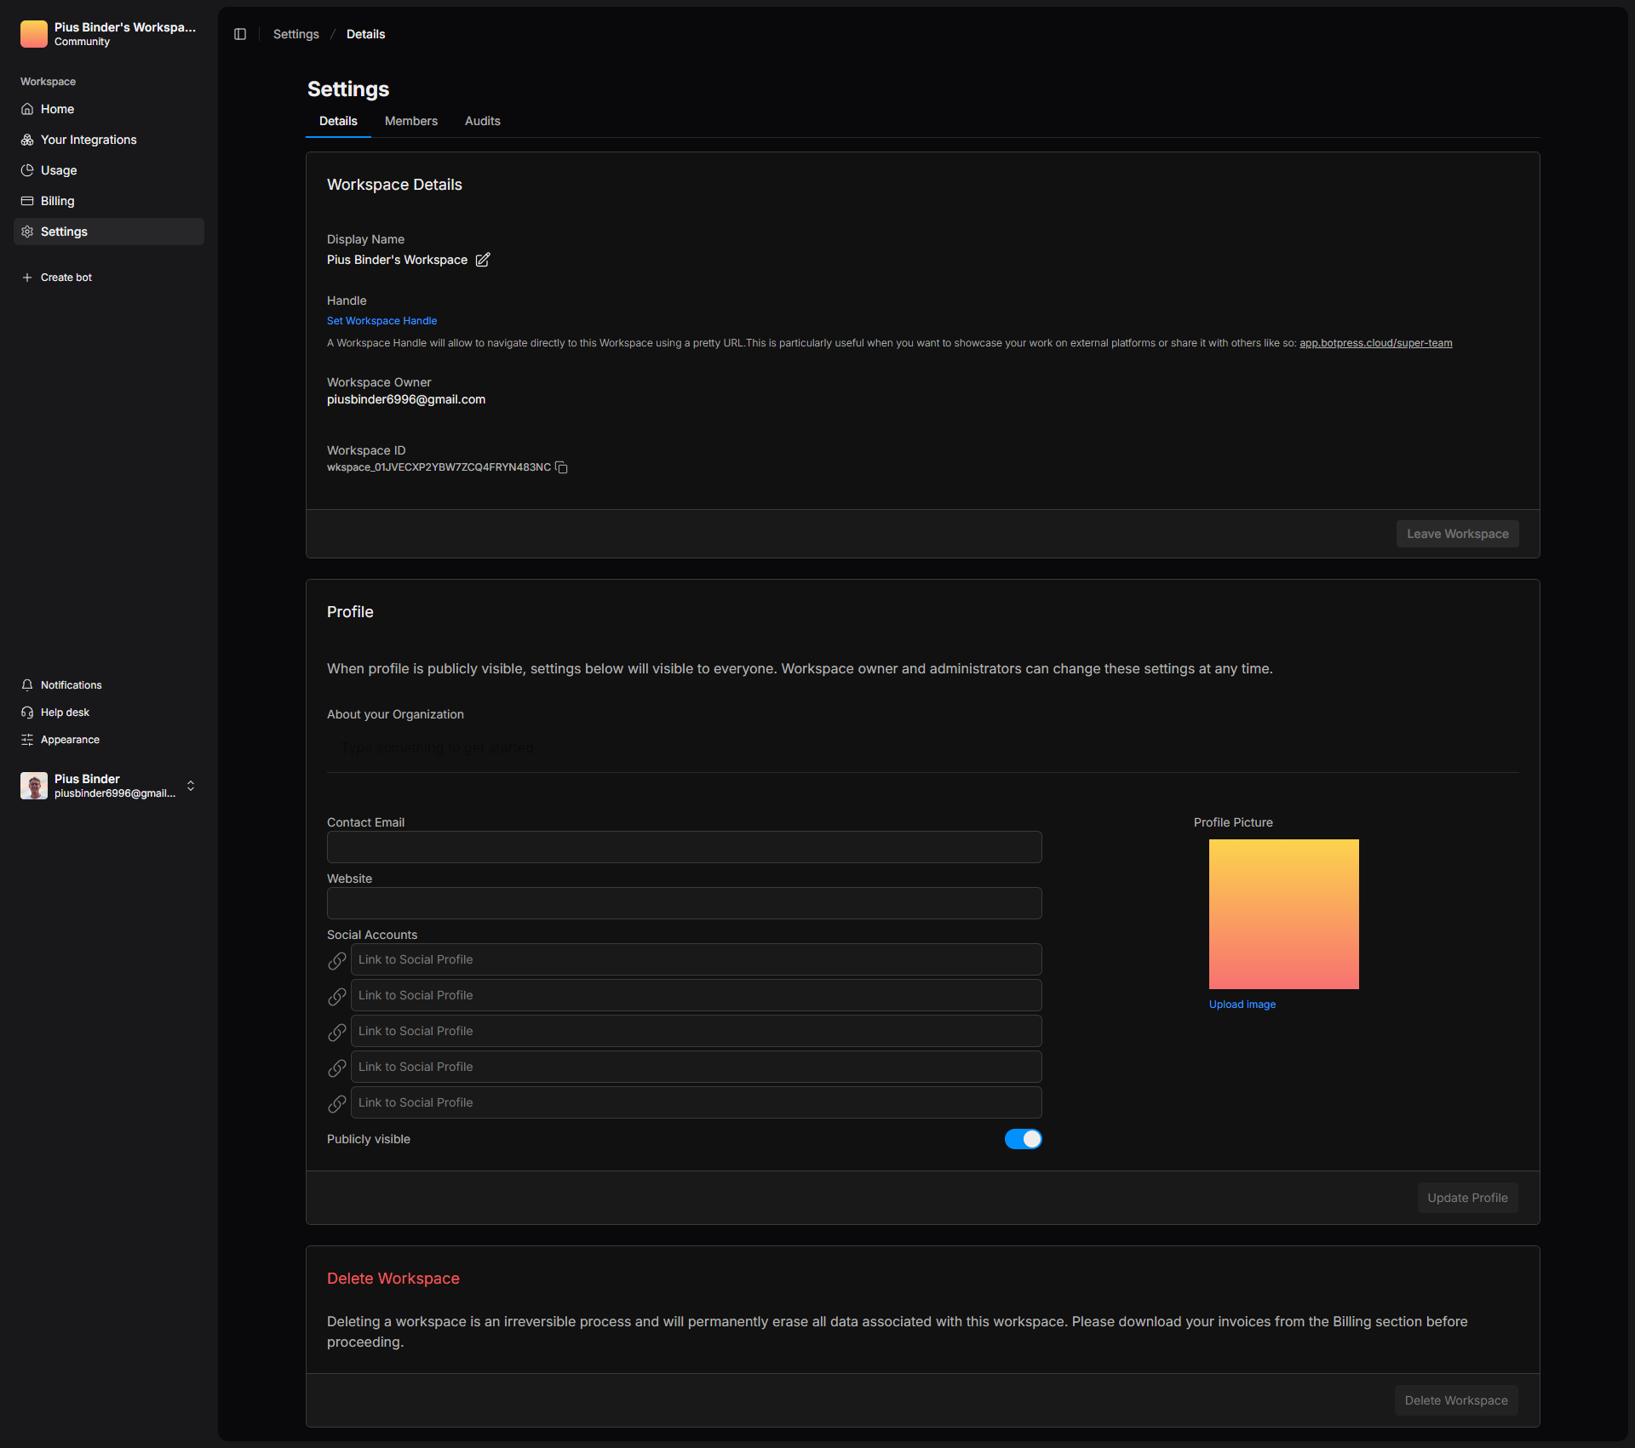Viewport: 1635px width, 1448px height.
Task: Collapse the sidebar using panel icon
Action: tap(240, 34)
